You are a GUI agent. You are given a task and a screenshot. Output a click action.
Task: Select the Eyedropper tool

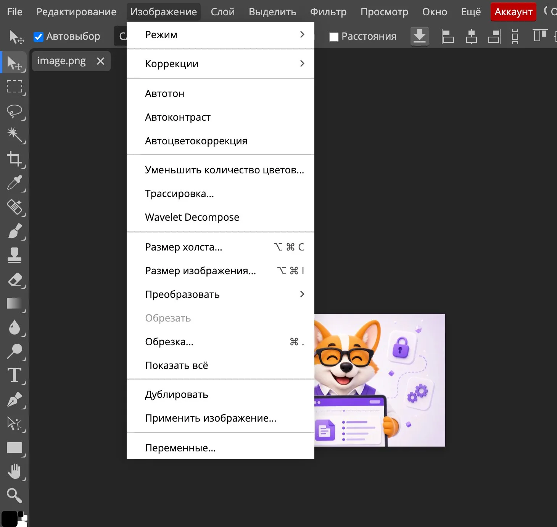pyautogui.click(x=14, y=183)
